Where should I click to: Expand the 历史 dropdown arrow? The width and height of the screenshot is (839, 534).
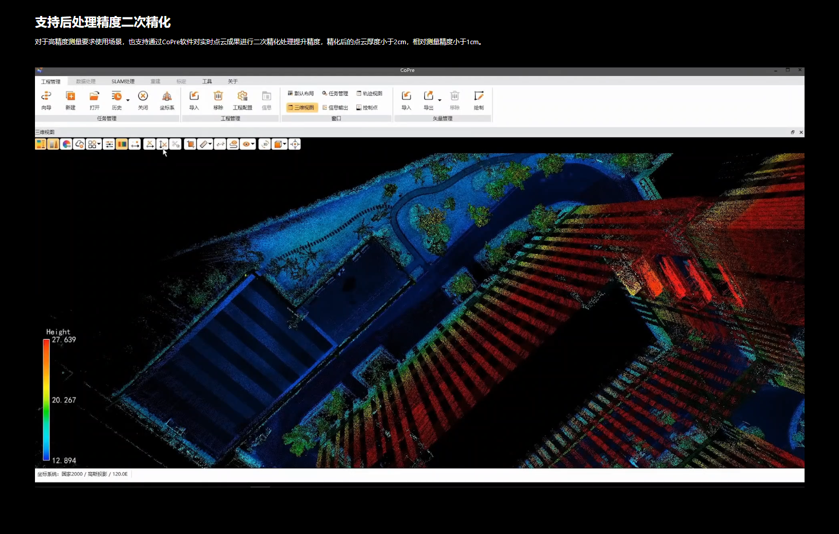pos(128,100)
